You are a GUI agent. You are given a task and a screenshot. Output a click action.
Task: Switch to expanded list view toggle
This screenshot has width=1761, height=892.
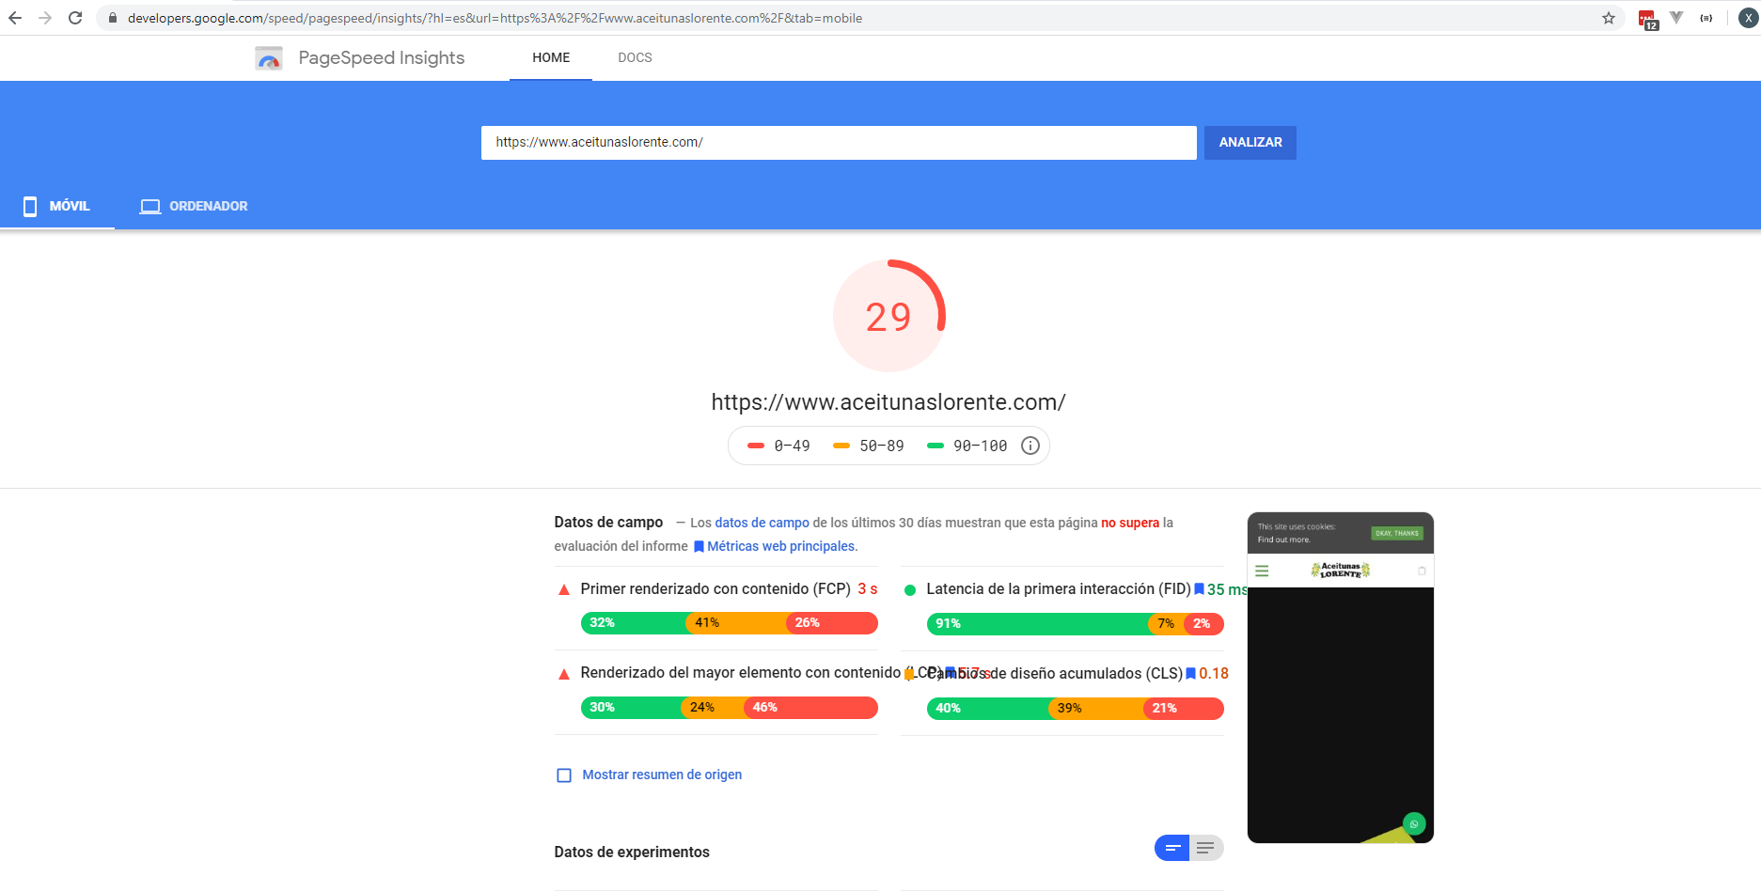pyautogui.click(x=1206, y=848)
